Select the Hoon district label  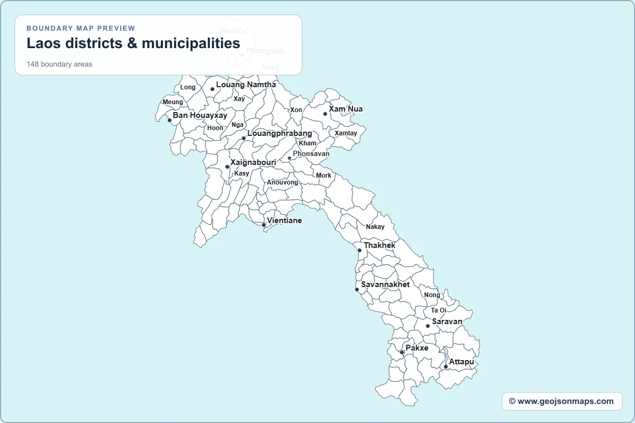coord(215,128)
